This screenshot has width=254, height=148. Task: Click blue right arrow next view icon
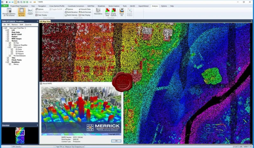(x=12, y=2)
